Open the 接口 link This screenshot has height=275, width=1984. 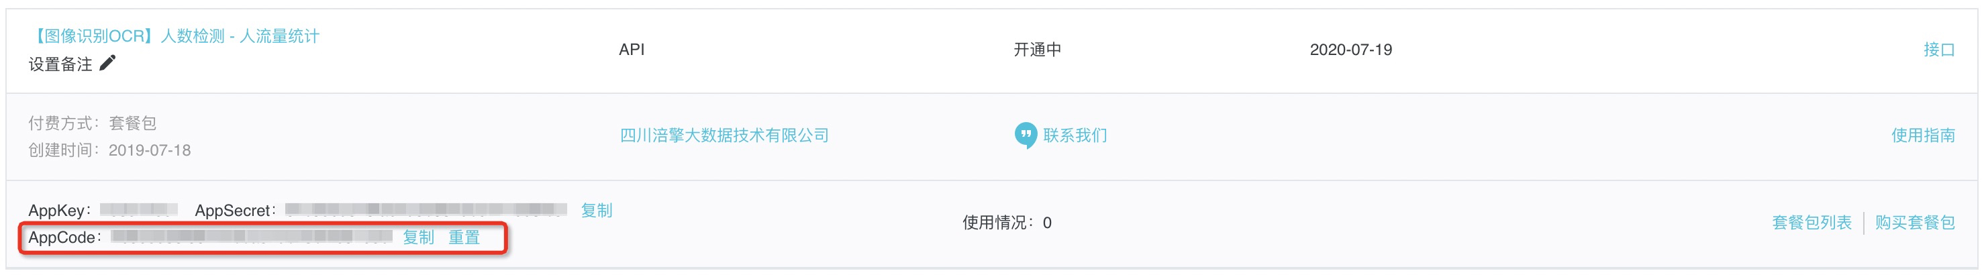(1938, 50)
